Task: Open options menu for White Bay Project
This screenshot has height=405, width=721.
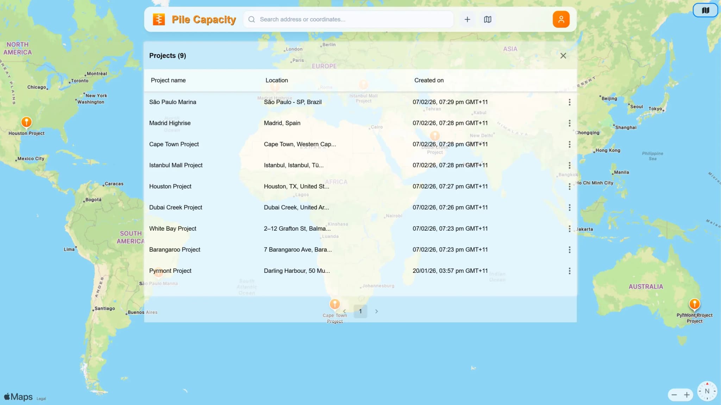Action: (569, 229)
